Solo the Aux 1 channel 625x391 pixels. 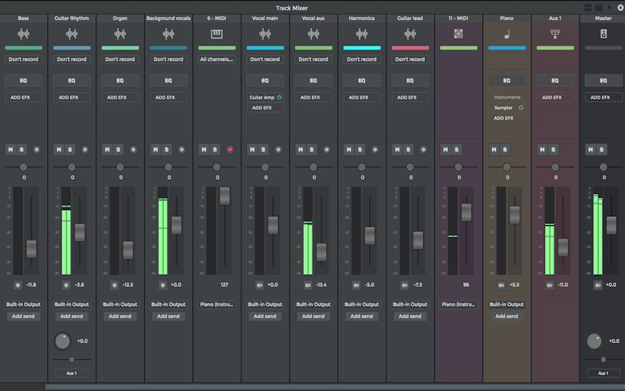(x=553, y=150)
